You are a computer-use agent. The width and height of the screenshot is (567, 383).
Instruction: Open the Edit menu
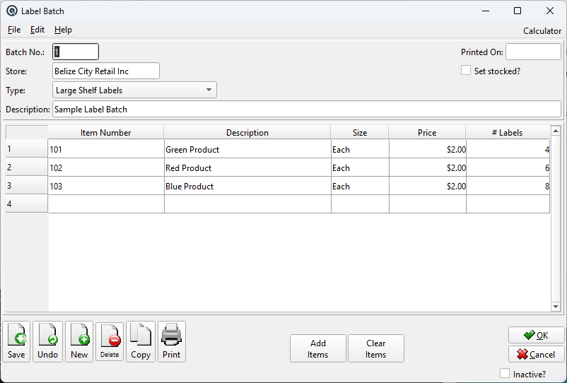(37, 30)
